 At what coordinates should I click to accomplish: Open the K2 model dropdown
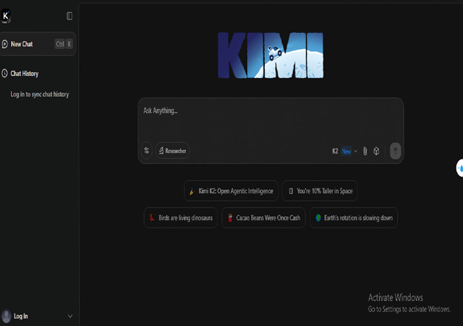coord(345,151)
